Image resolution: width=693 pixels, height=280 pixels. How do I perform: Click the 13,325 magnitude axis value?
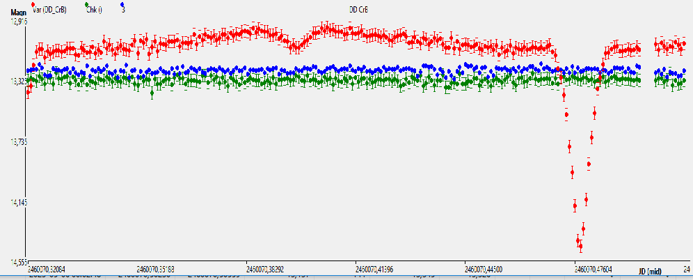[x=19, y=81]
